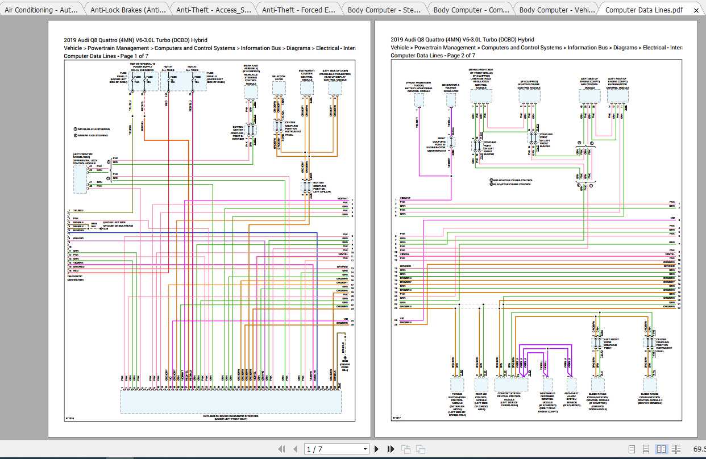
Task: Toggle two-page continuous facing view
Action: (x=675, y=449)
